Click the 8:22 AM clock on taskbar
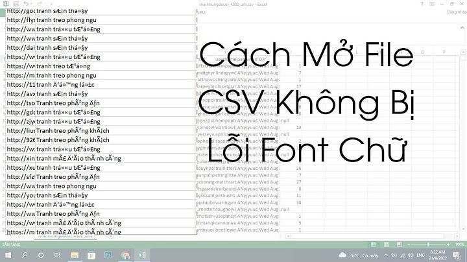The image size is (467, 262). click(438, 255)
